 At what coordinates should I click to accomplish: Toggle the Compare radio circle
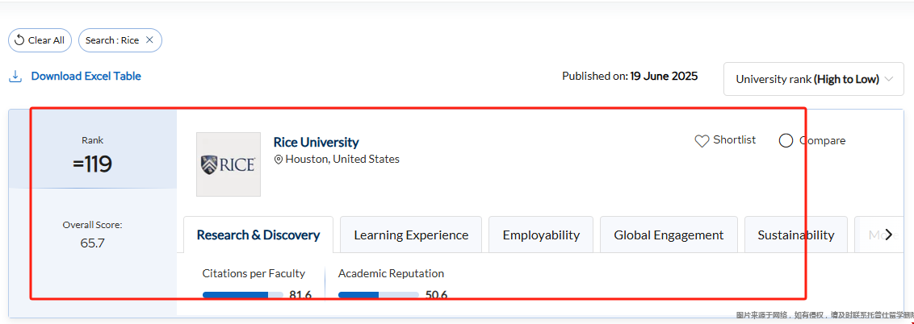point(786,141)
